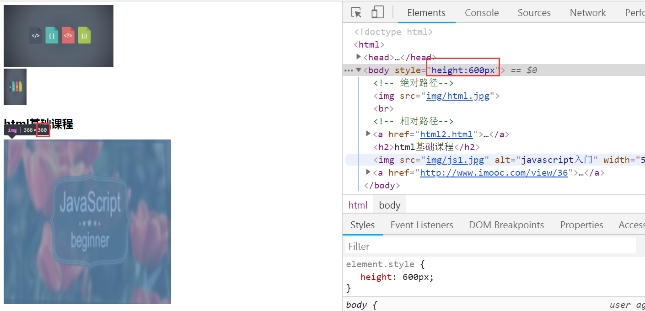Select the br element line
The height and width of the screenshot is (311, 645).
[x=384, y=109]
